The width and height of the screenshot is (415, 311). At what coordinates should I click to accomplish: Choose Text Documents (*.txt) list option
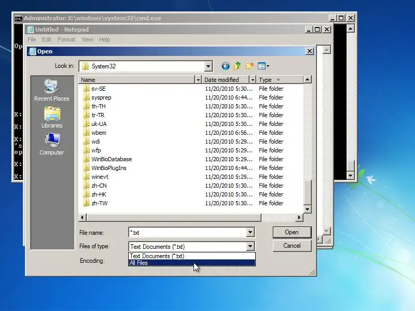click(x=192, y=256)
